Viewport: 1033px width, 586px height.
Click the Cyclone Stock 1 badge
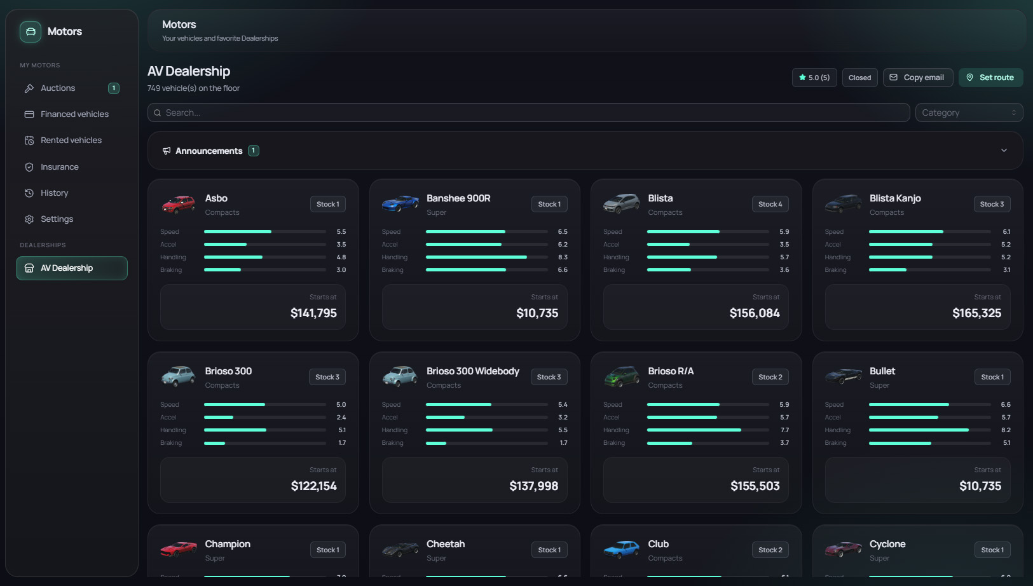coord(992,550)
